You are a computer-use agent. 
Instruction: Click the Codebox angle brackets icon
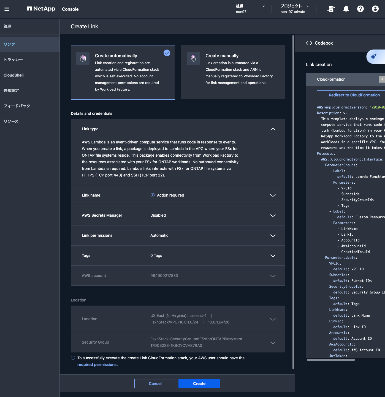[x=309, y=43]
